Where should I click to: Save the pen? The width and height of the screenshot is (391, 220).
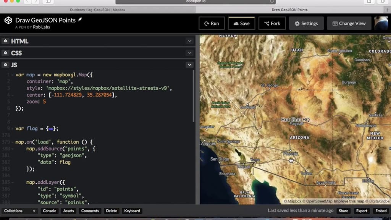click(241, 23)
